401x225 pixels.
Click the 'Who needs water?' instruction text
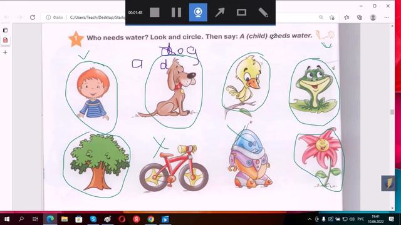(x=199, y=36)
